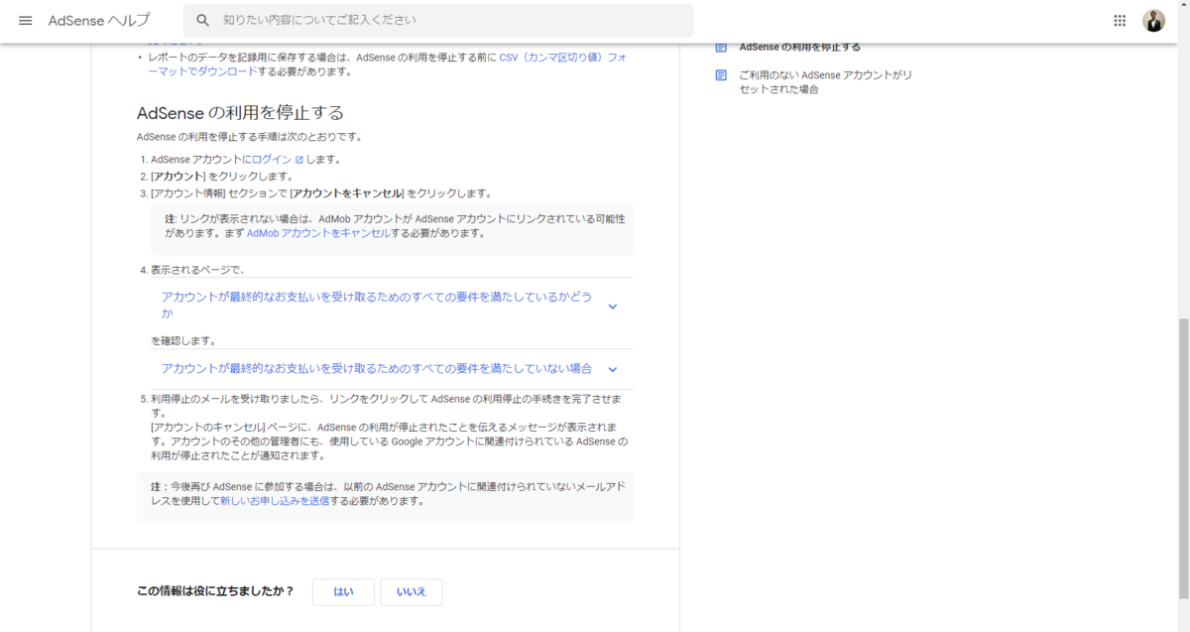Expand chevron for 要件を満たしているかどうか section
1190x632 pixels.
[612, 306]
